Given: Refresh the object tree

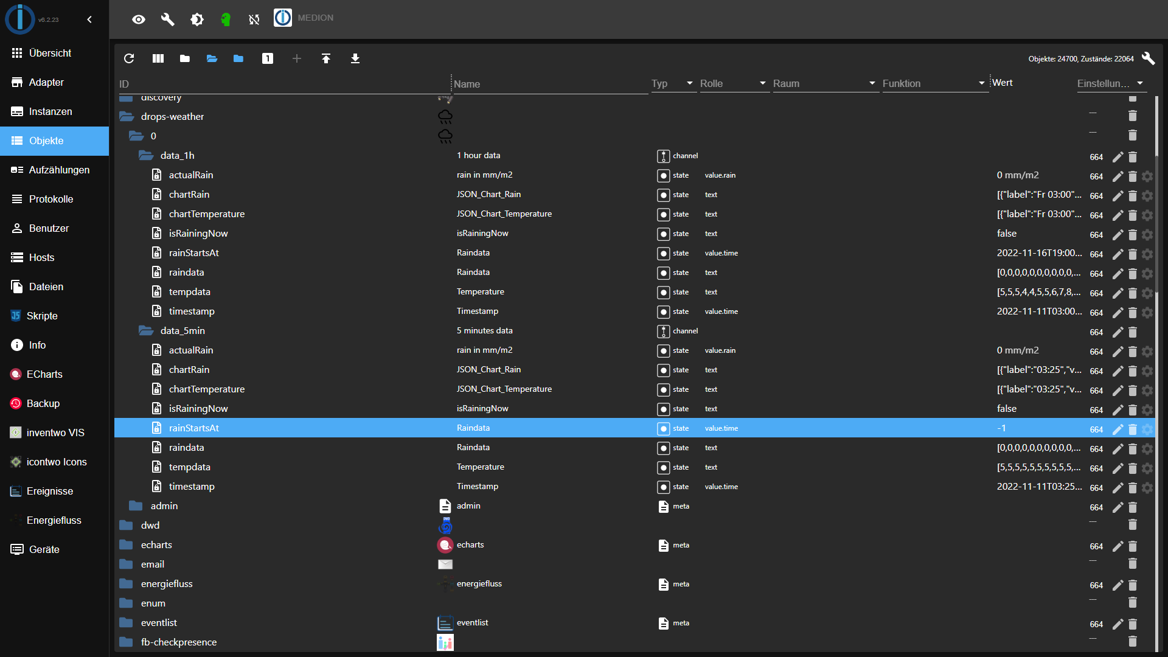Looking at the screenshot, I should tap(129, 58).
